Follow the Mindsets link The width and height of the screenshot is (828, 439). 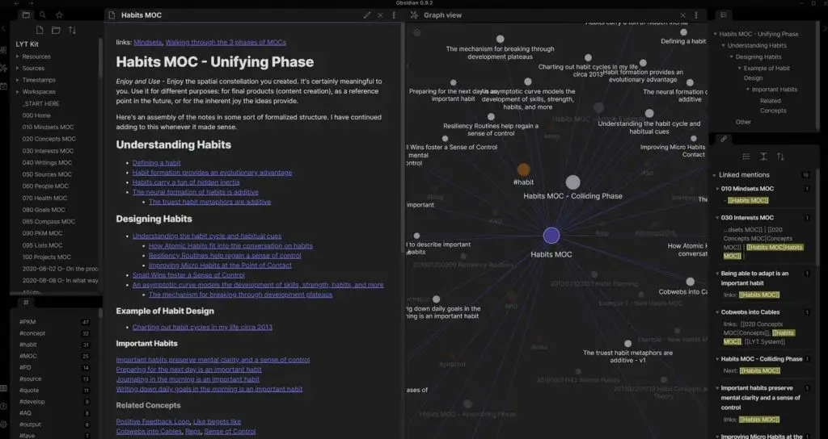pyautogui.click(x=147, y=42)
